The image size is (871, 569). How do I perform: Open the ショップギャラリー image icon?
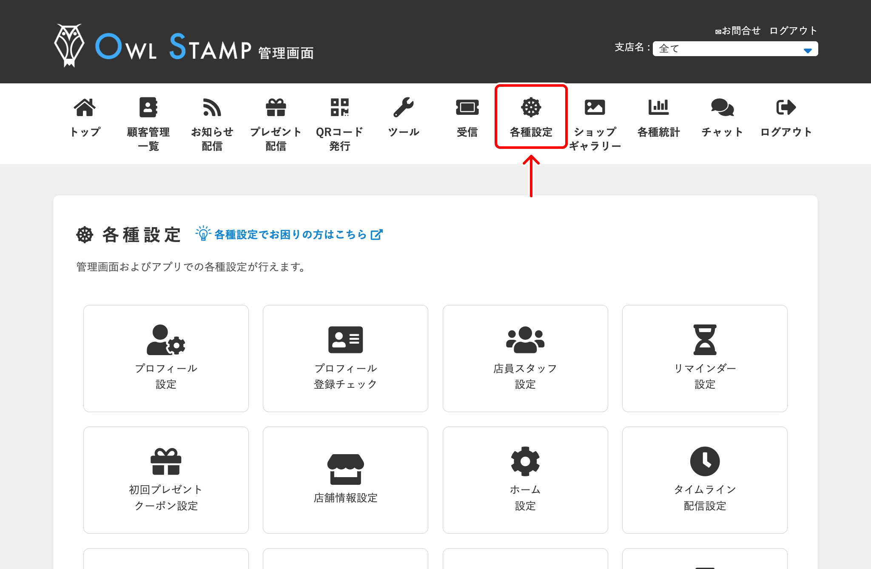pos(595,107)
